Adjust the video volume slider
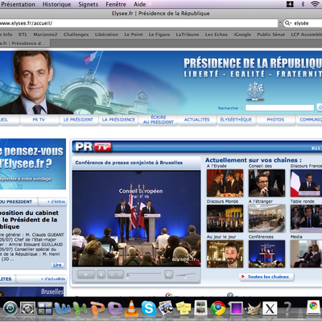Viewport: 322px width, 322px height. point(185,275)
